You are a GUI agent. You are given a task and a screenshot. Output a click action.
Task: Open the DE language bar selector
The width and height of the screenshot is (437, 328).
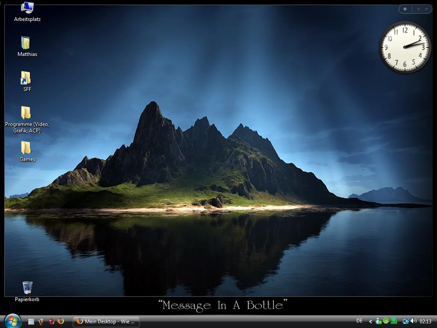(x=359, y=321)
